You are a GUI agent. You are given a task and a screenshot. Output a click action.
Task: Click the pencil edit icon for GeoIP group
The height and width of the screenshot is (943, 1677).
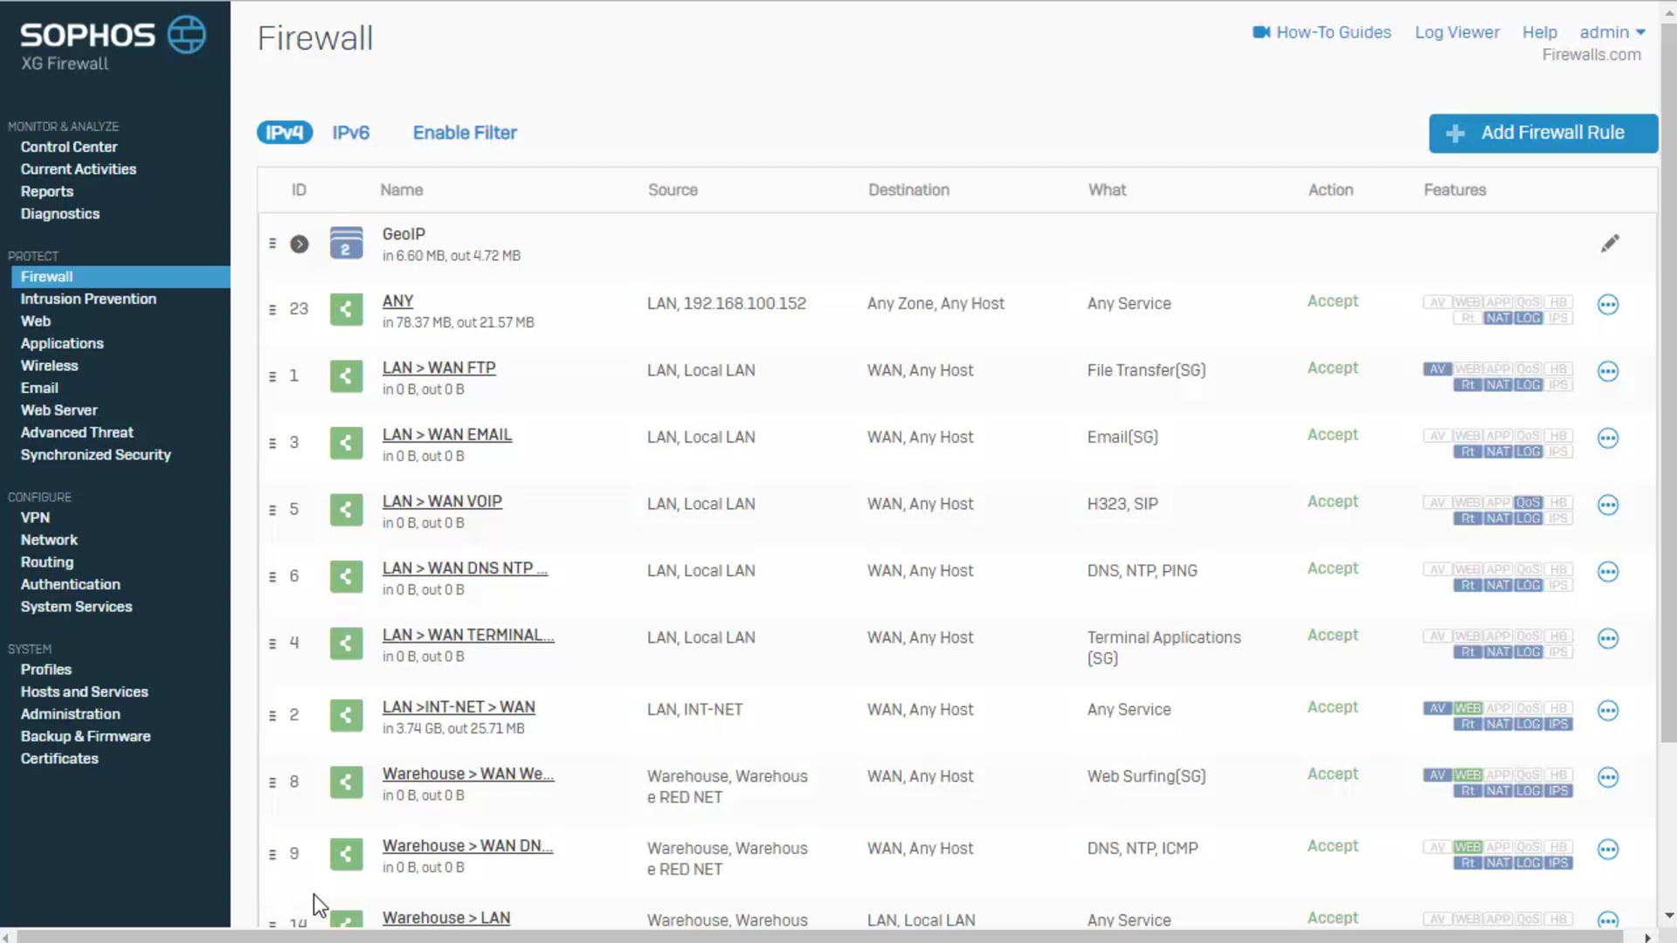pos(1610,244)
